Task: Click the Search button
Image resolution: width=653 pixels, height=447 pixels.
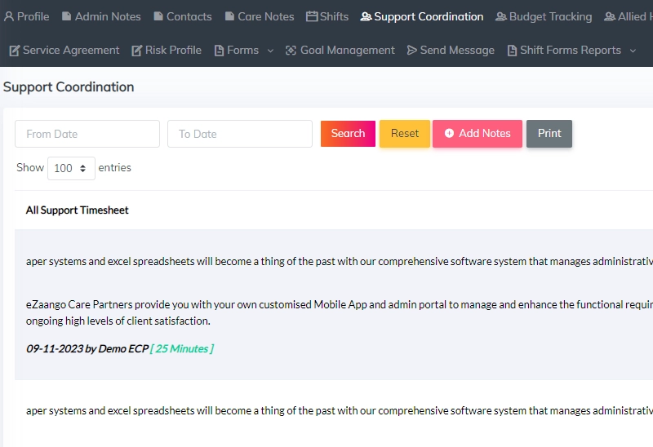Action: (x=348, y=133)
